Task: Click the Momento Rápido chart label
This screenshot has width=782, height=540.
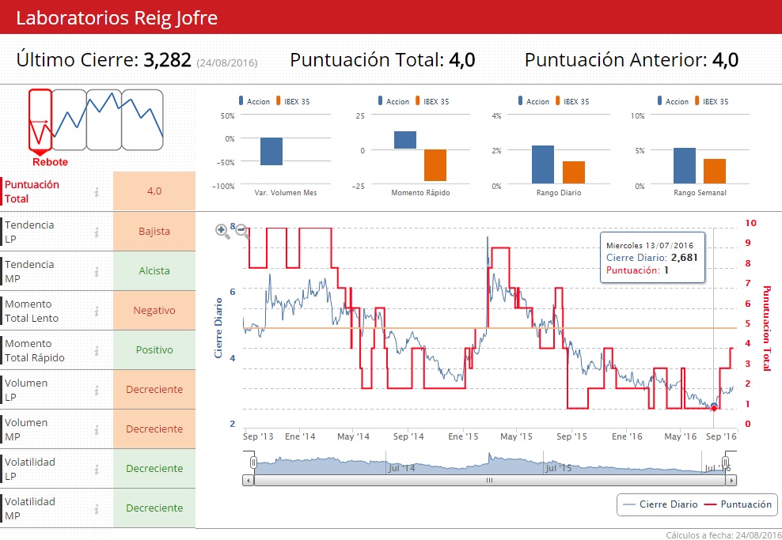Action: [x=420, y=193]
